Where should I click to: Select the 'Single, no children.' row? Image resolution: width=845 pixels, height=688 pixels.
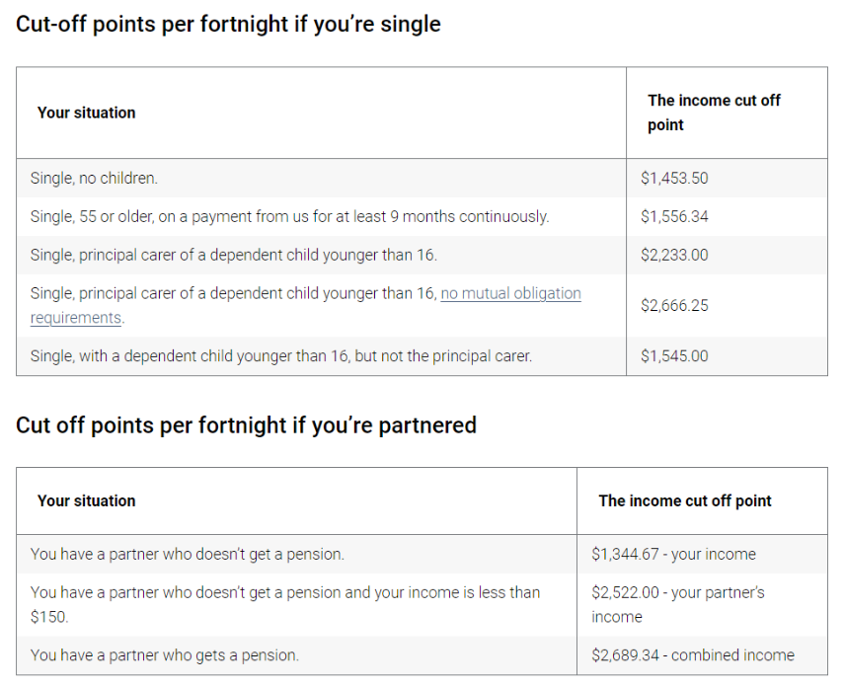[x=321, y=179]
